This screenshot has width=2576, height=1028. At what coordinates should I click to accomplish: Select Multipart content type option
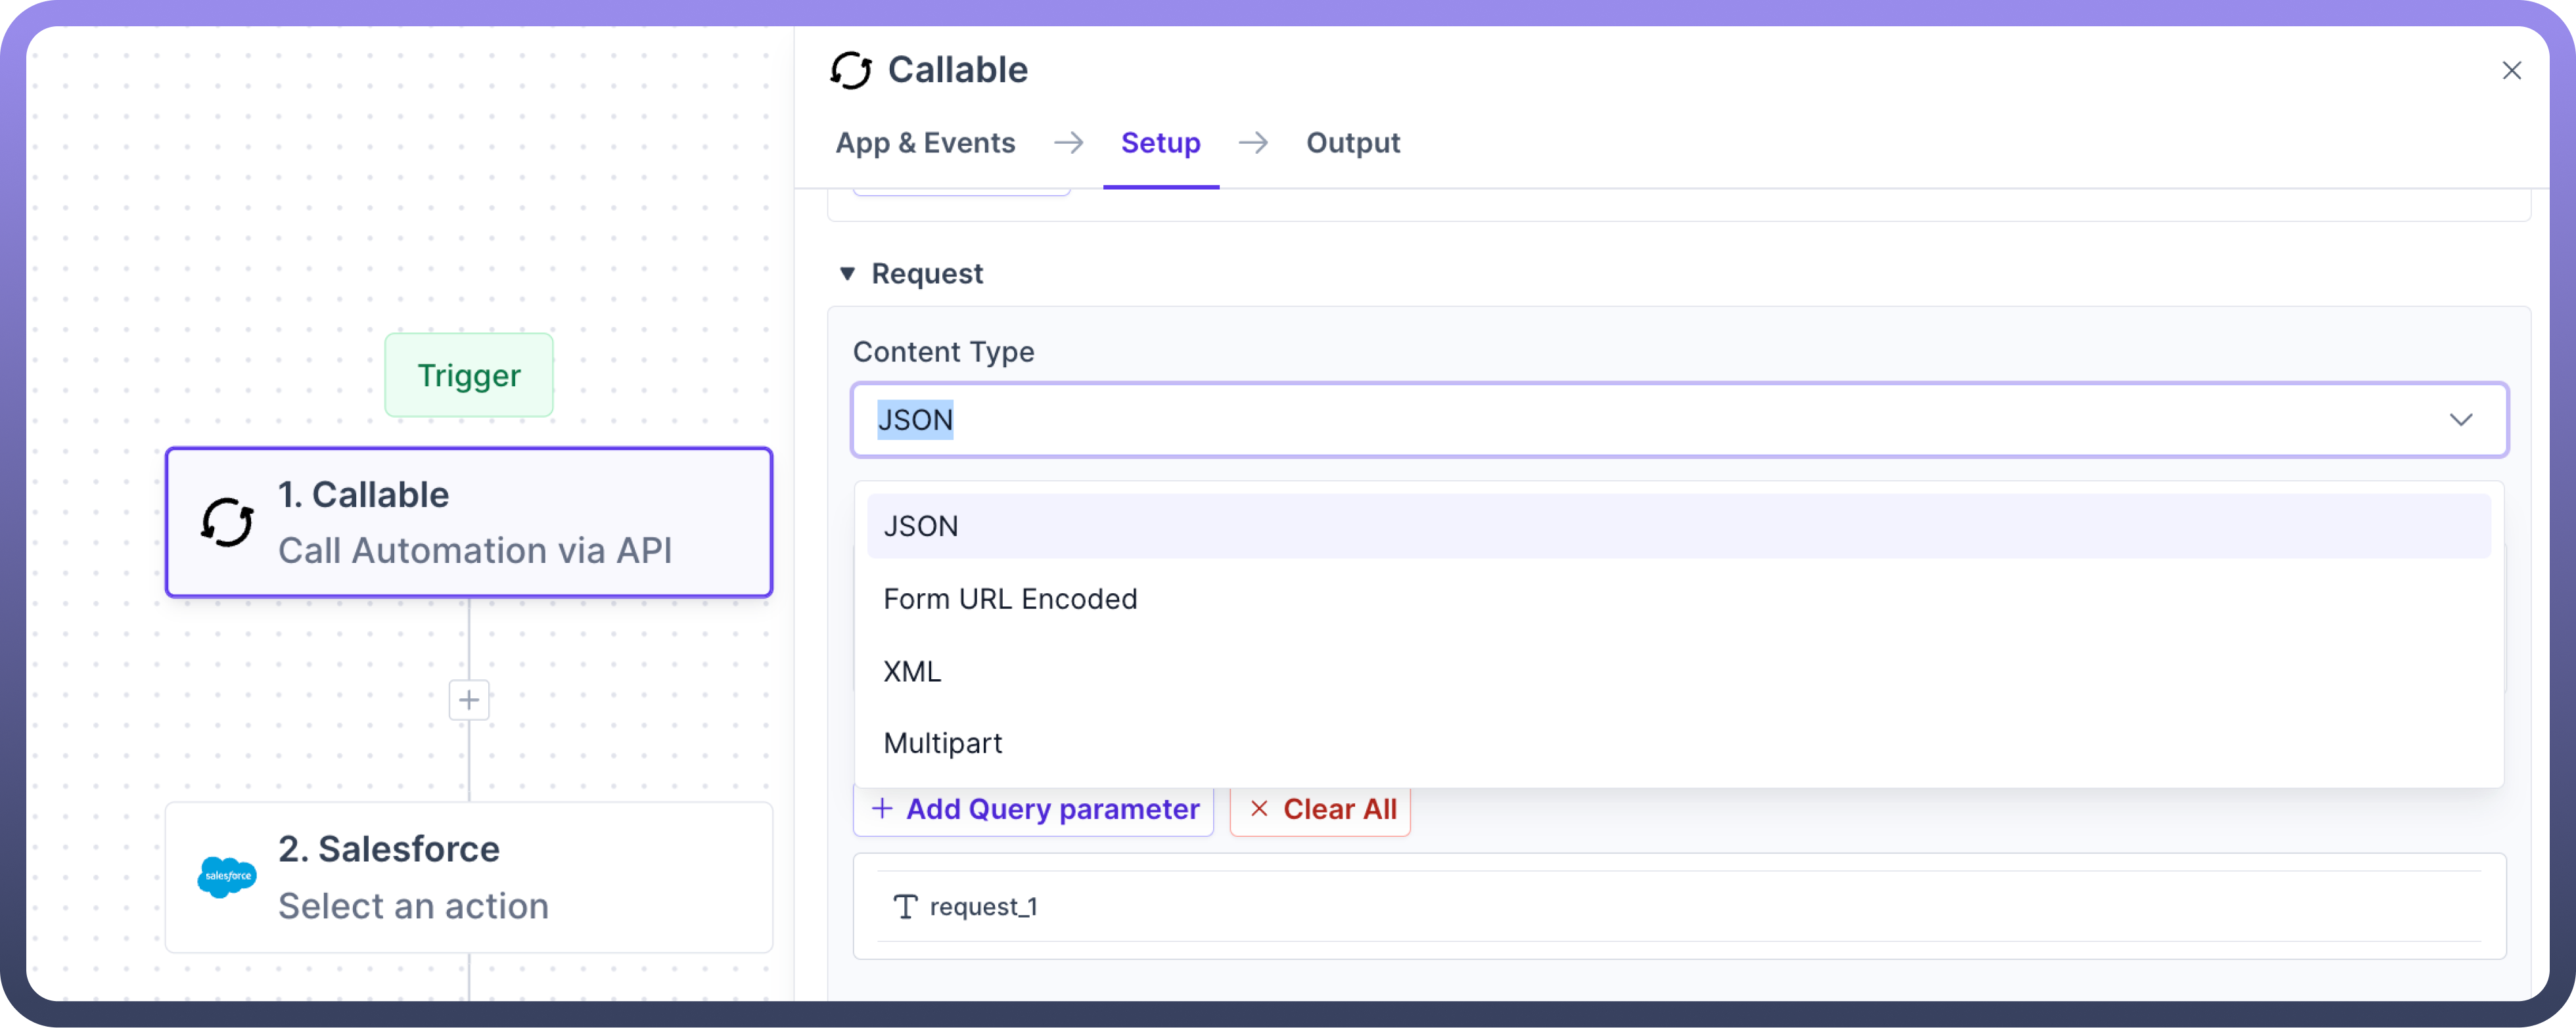point(942,743)
